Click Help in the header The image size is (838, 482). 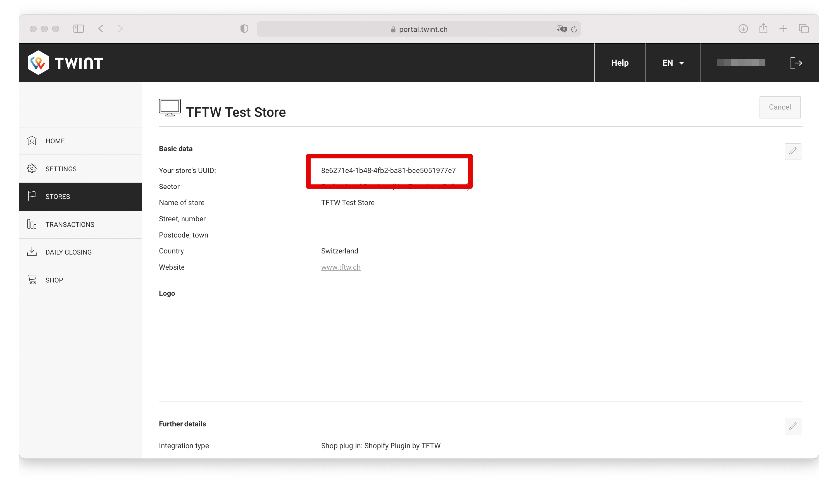(x=620, y=63)
